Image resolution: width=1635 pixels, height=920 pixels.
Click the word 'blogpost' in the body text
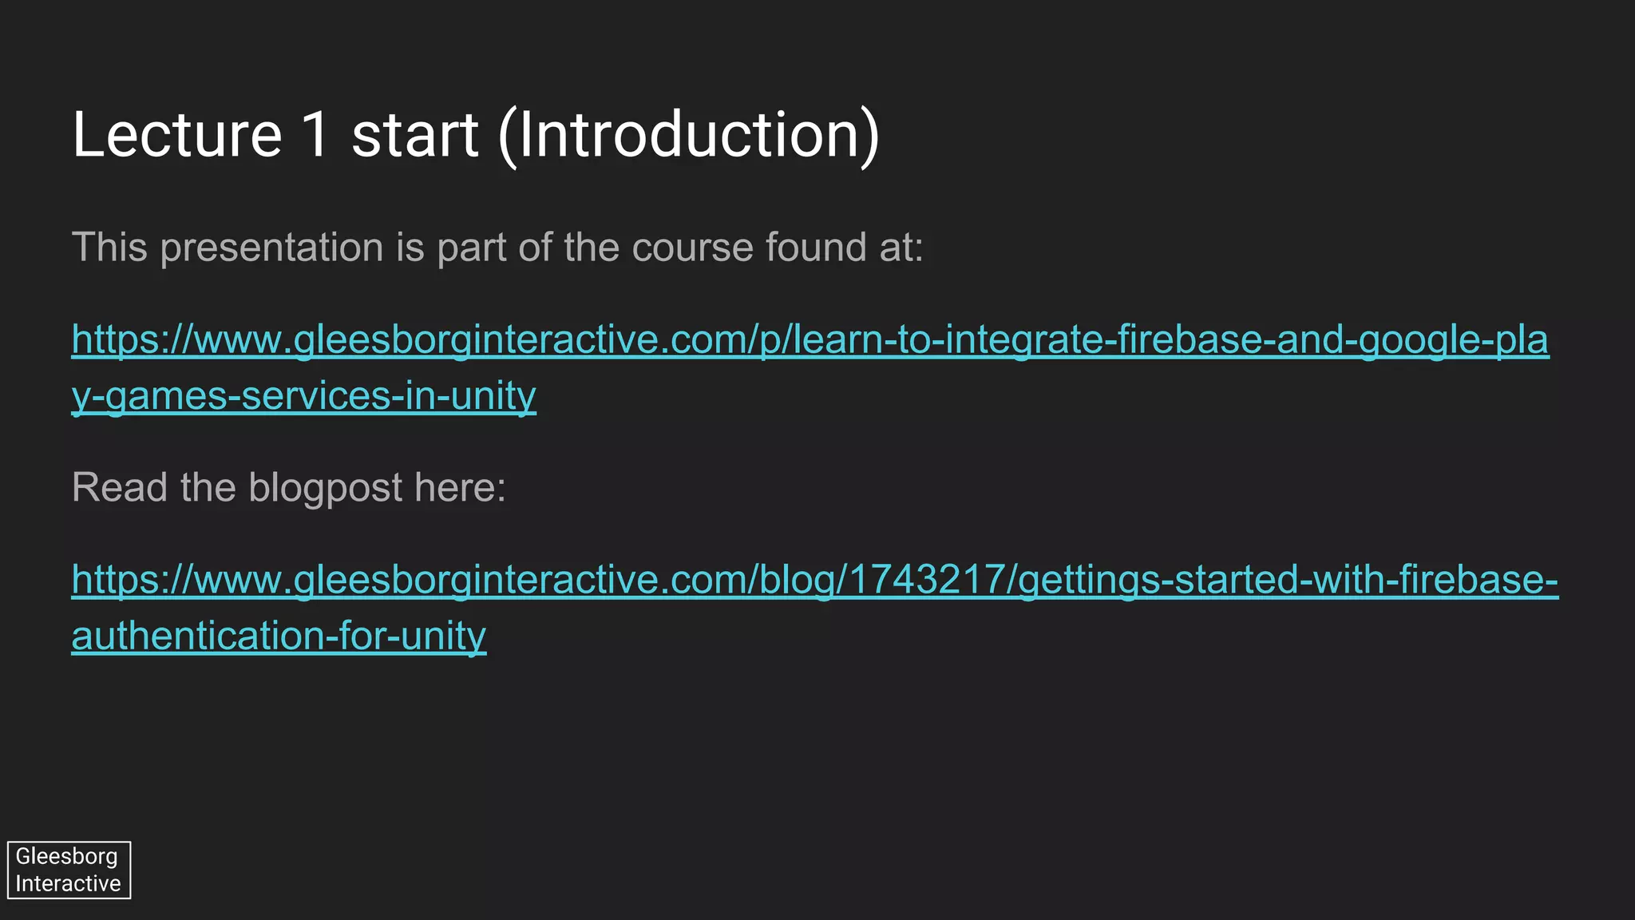[326, 487]
